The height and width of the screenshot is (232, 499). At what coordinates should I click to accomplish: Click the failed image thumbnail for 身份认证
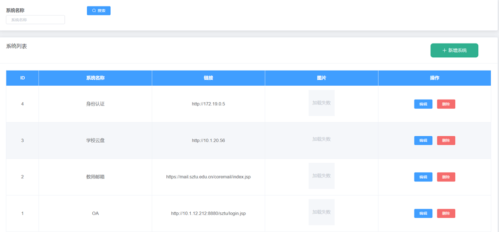click(x=321, y=103)
